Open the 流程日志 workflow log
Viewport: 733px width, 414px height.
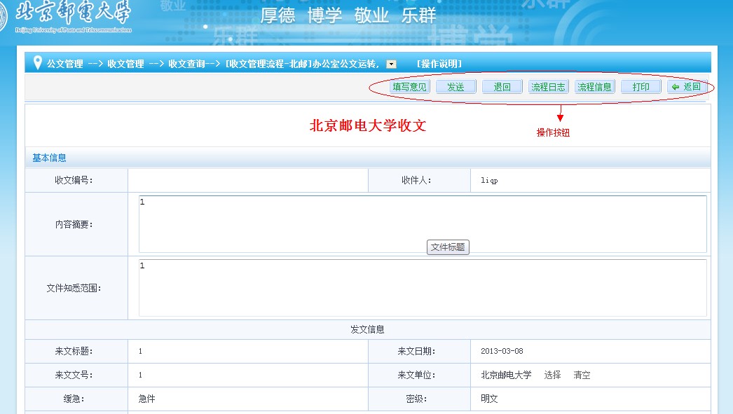(x=548, y=87)
